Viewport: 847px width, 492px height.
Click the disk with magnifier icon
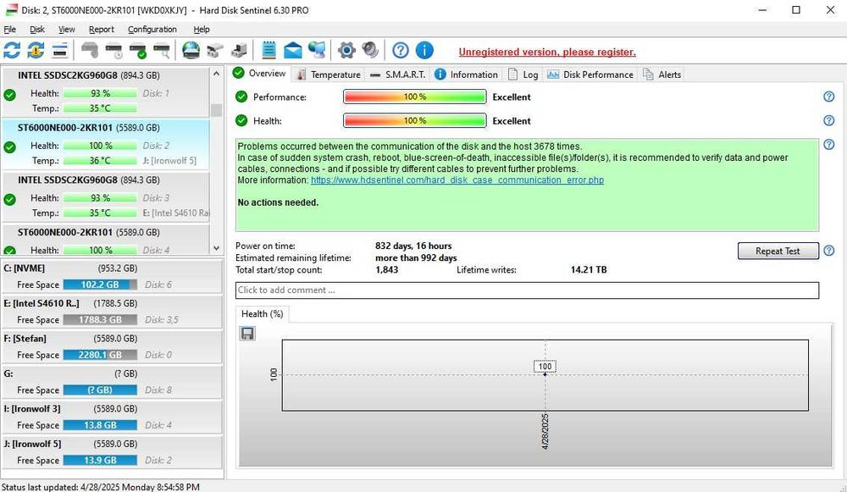[x=162, y=50]
